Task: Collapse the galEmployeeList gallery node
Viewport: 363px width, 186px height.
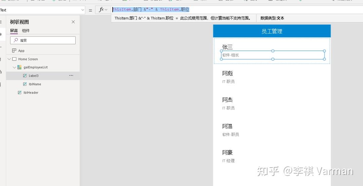Action: 14,67
